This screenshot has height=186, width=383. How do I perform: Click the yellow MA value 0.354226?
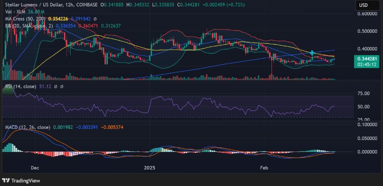(x=58, y=19)
